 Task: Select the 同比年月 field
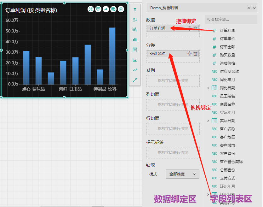227,80
